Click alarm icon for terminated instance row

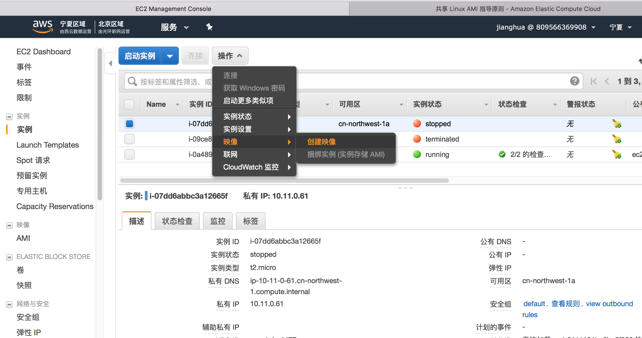point(617,139)
